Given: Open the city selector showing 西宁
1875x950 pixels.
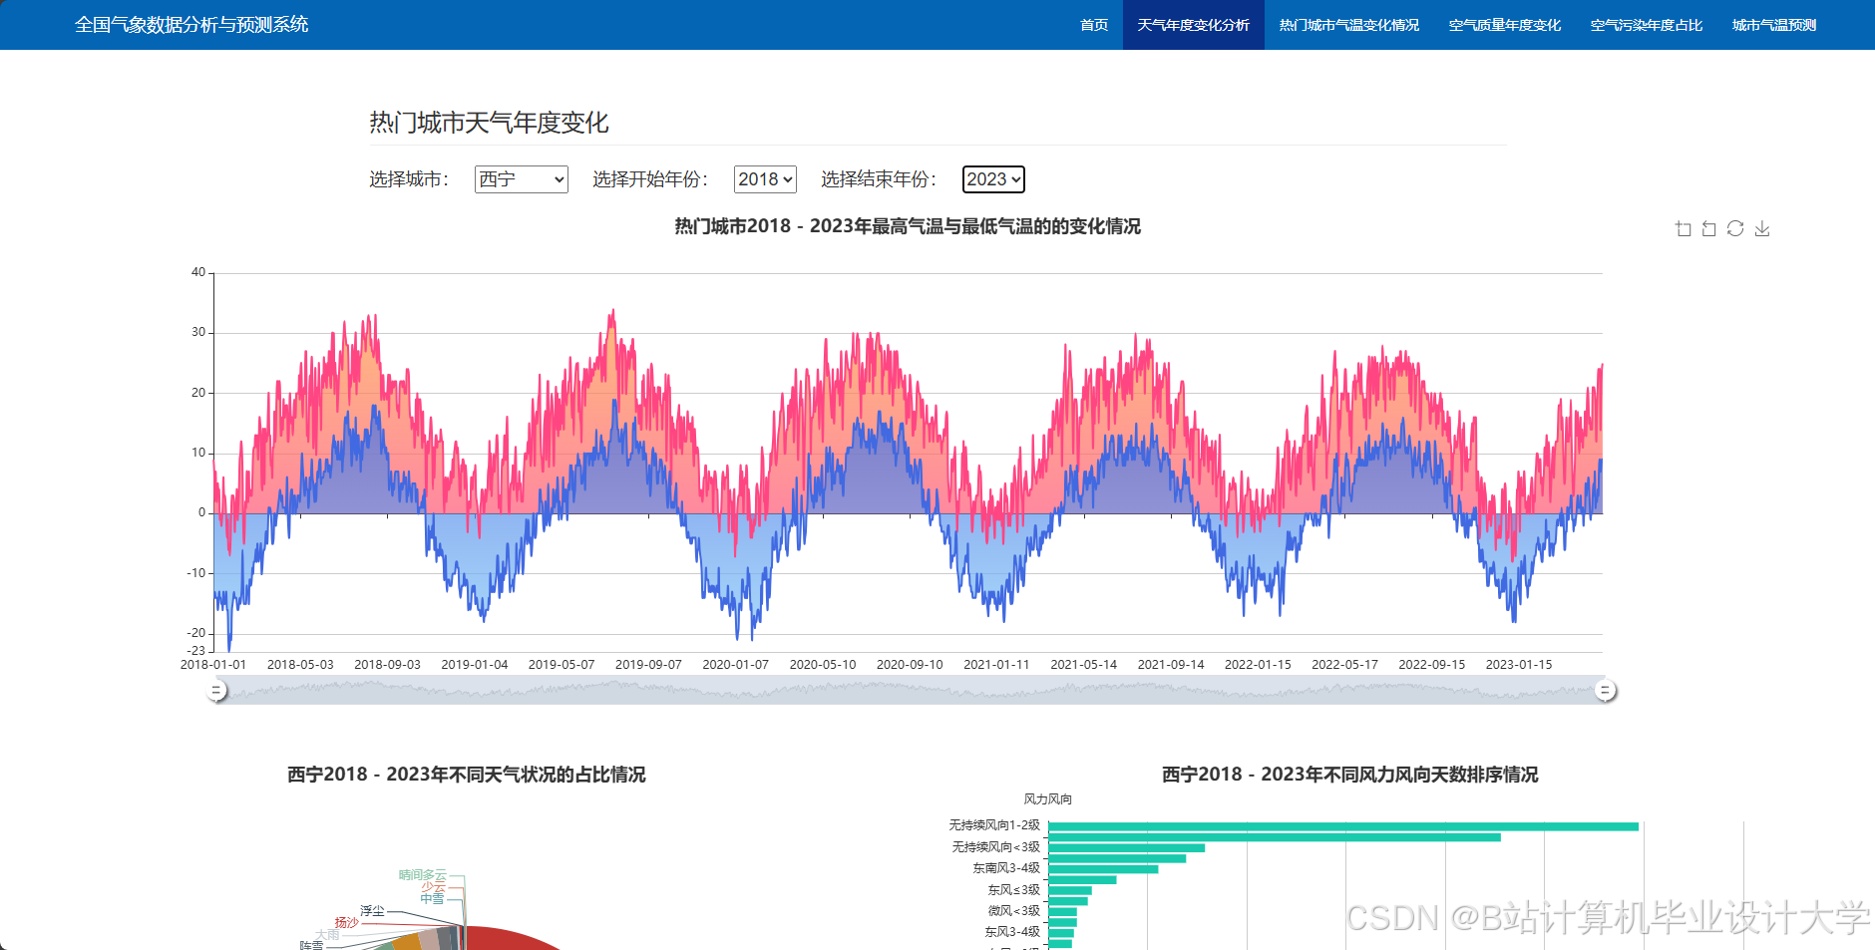Looking at the screenshot, I should pos(521,179).
